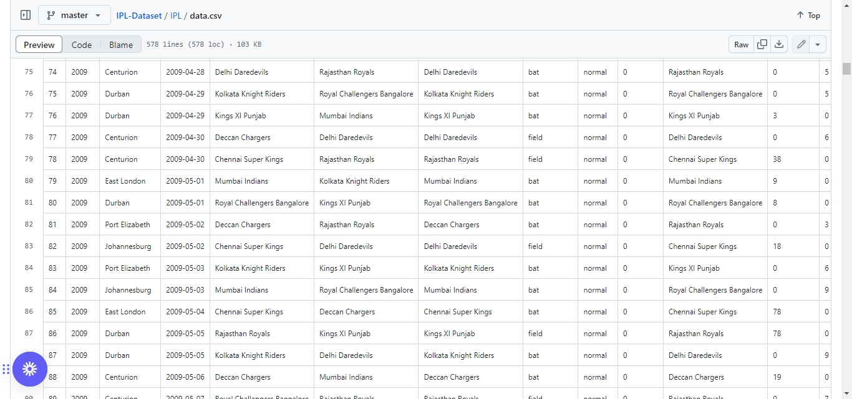Switch to the Code tab
852x399 pixels.
pyautogui.click(x=82, y=45)
